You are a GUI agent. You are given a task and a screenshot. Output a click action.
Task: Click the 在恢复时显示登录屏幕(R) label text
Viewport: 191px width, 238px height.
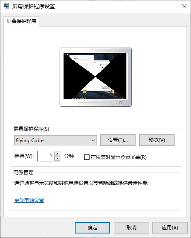pos(119,157)
